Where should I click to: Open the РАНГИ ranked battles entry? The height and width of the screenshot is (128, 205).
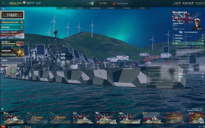12,60
